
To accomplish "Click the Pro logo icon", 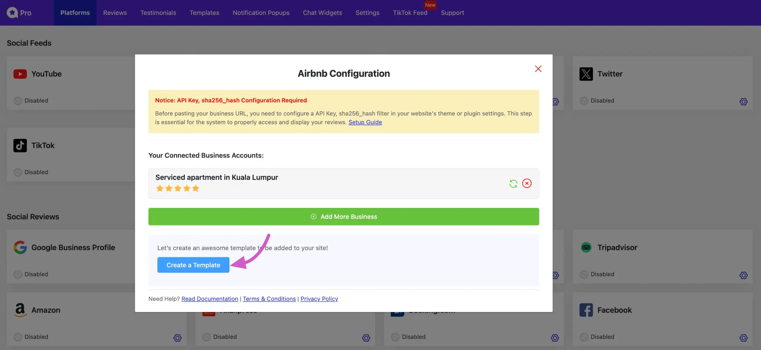I will (x=12, y=12).
